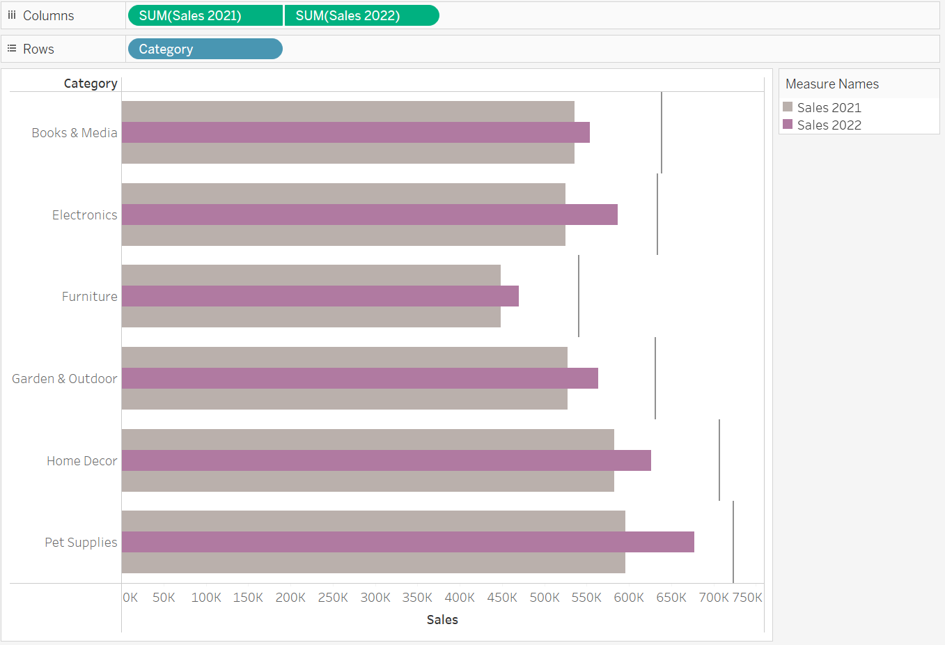945x645 pixels.
Task: Click the SUM(Sales 2021) pill on Columns
Action: pyautogui.click(x=205, y=15)
